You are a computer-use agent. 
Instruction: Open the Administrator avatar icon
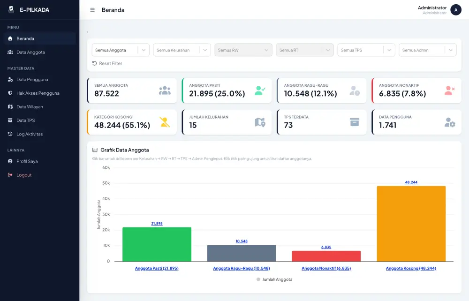click(455, 10)
